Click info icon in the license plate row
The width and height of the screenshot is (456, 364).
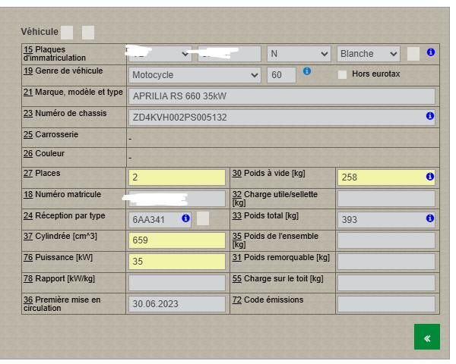430,53
